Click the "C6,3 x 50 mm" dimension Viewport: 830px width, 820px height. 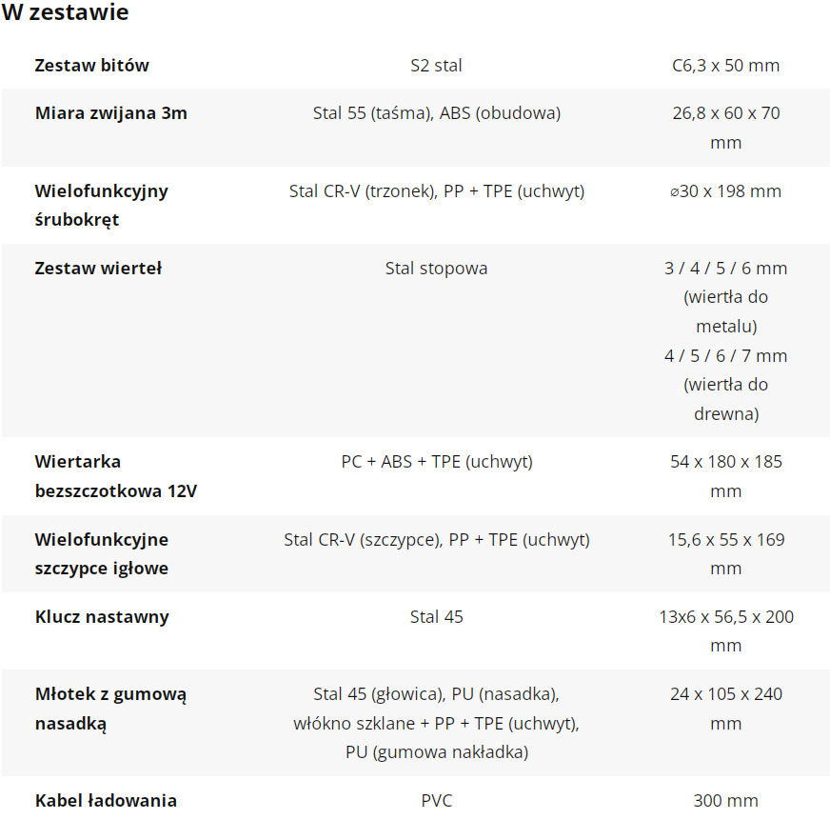[725, 65]
